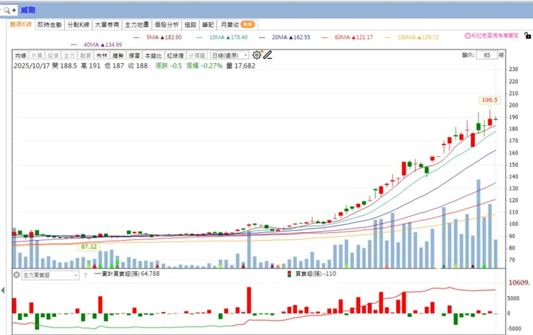Screen dimensions: 533x335
Task: Switch to the 即時走勢 tab
Action: coord(50,24)
